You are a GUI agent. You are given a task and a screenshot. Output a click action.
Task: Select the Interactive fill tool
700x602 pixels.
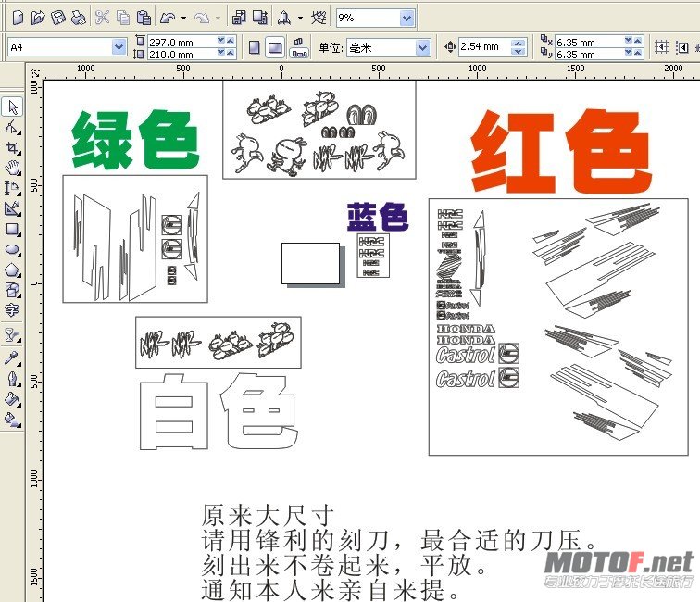[x=13, y=420]
